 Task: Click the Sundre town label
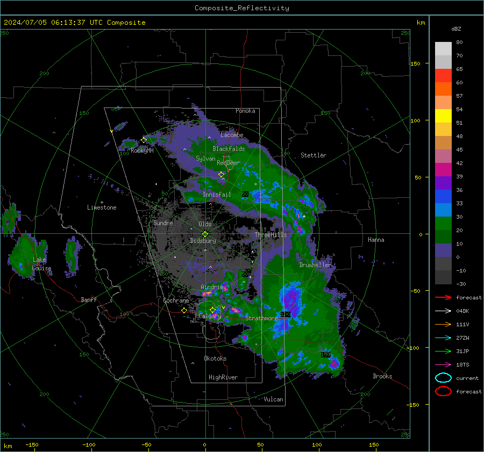pyautogui.click(x=163, y=223)
